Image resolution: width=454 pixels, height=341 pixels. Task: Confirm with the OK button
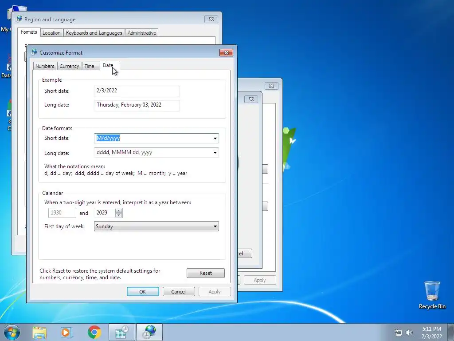[143, 291]
